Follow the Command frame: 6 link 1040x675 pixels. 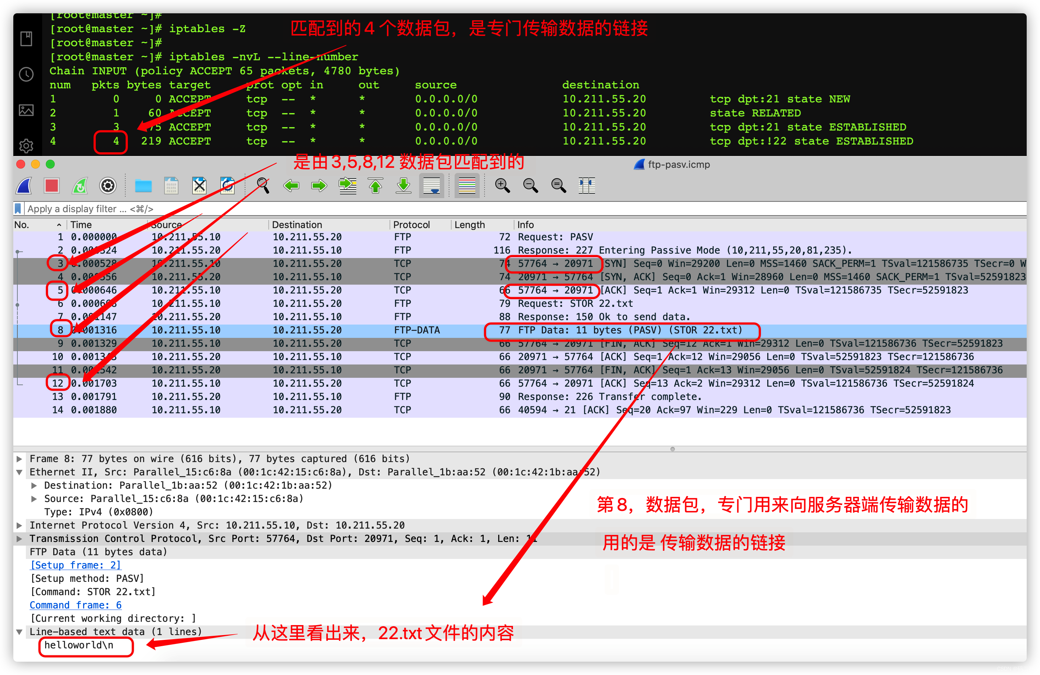click(76, 605)
